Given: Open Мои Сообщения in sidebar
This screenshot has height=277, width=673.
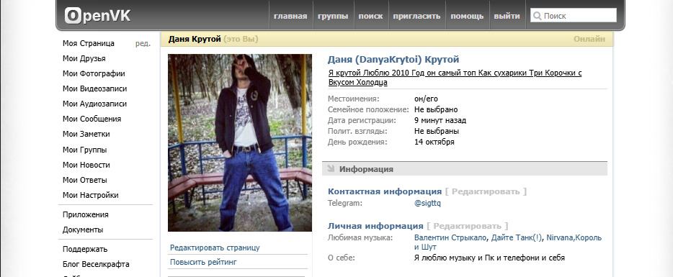Looking at the screenshot, I should point(92,119).
